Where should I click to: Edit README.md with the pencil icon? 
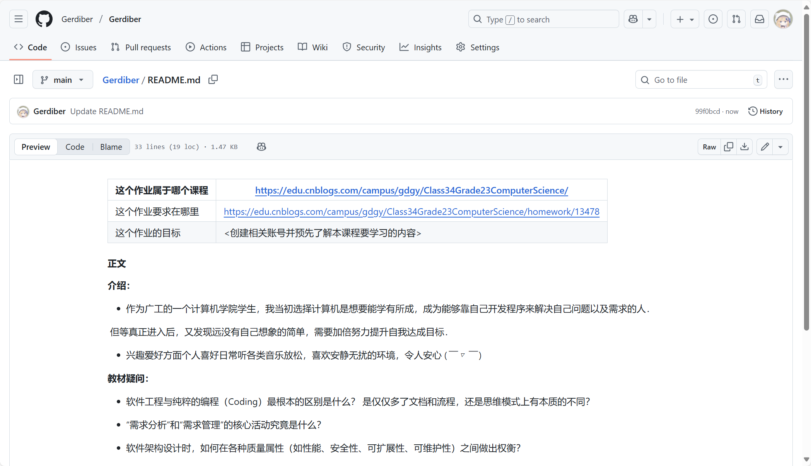[764, 147]
